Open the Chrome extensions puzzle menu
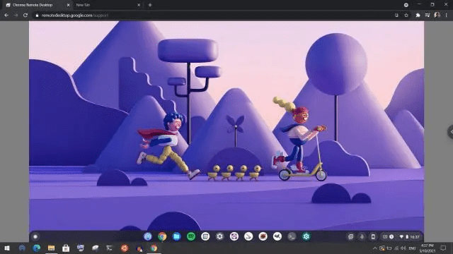Viewport: 453px width, 254px height. point(418,16)
